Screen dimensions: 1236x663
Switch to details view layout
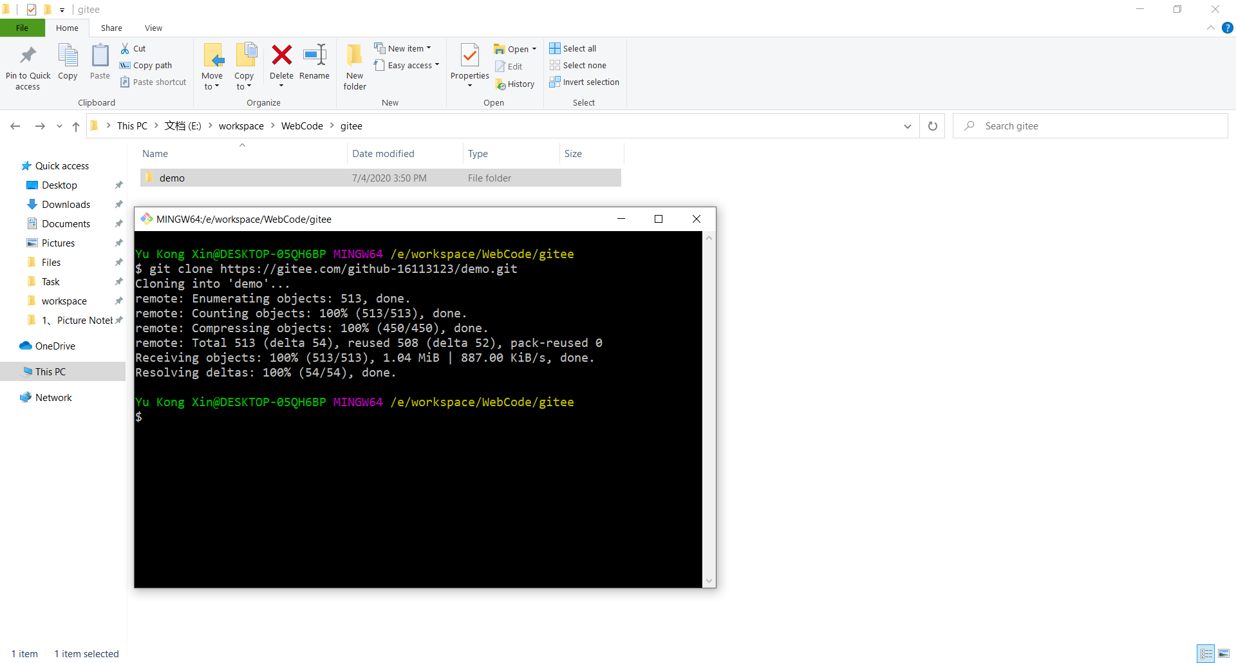pyautogui.click(x=1206, y=653)
